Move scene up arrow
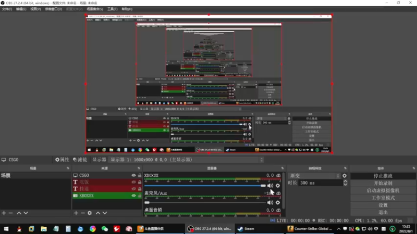The width and height of the screenshot is (417, 234). (19, 213)
